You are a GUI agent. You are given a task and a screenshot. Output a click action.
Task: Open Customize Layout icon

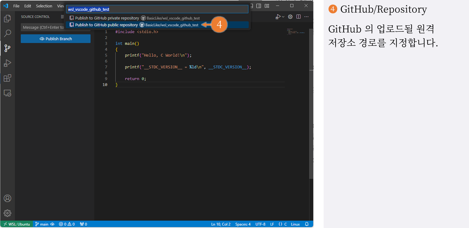(267, 6)
